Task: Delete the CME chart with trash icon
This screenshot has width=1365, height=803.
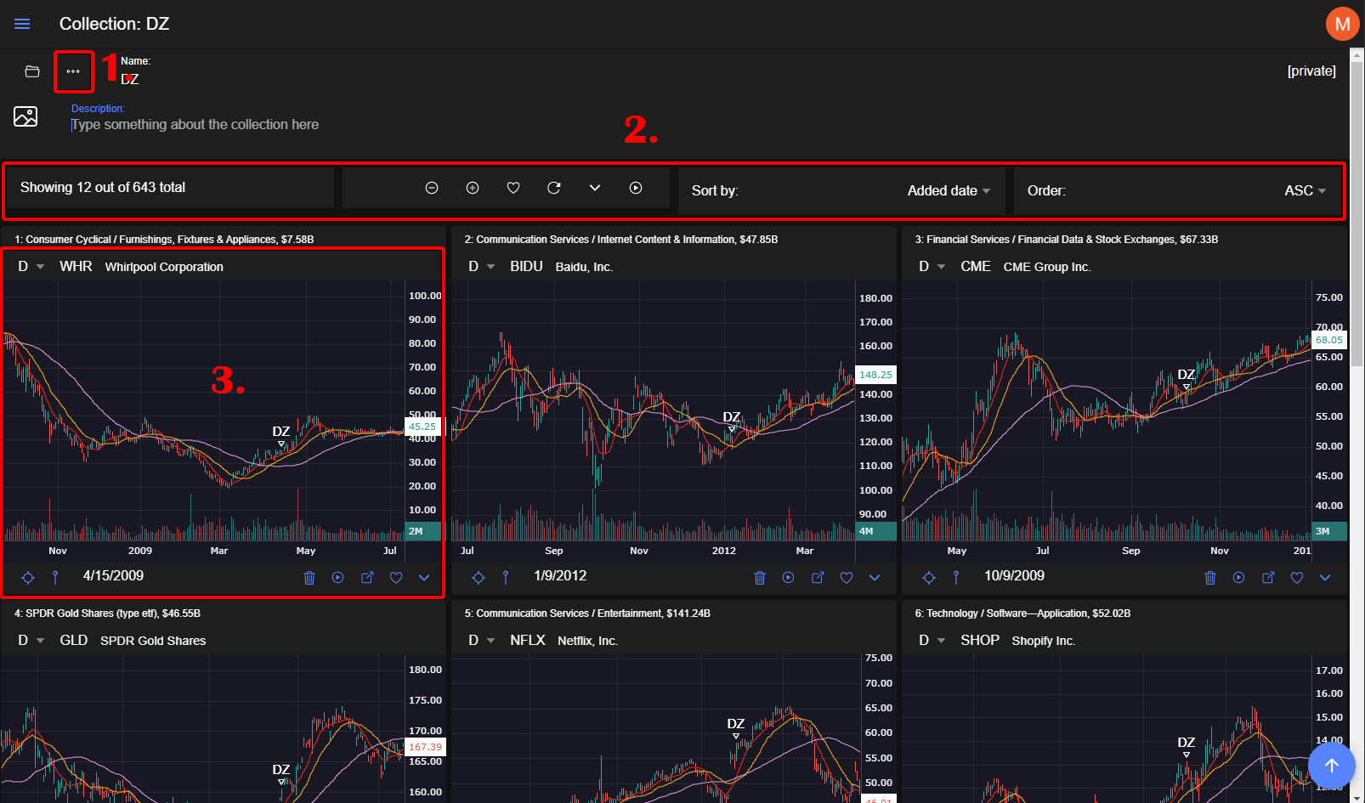Action: click(1210, 578)
